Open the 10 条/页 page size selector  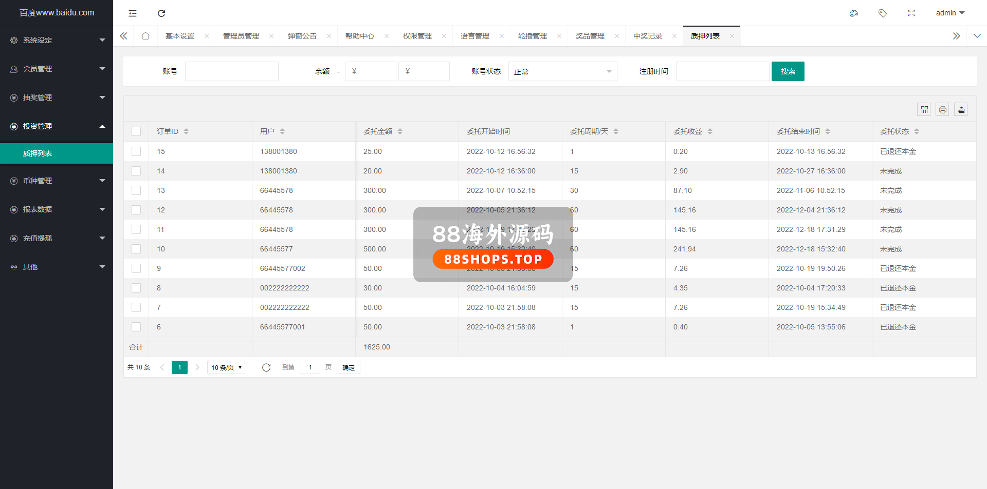[x=226, y=367]
